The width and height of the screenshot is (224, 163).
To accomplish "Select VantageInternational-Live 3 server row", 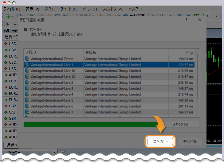I will [x=52, y=88].
